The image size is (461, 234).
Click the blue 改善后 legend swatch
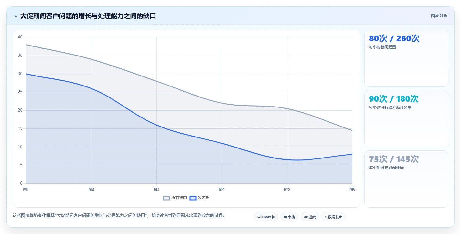click(x=193, y=198)
